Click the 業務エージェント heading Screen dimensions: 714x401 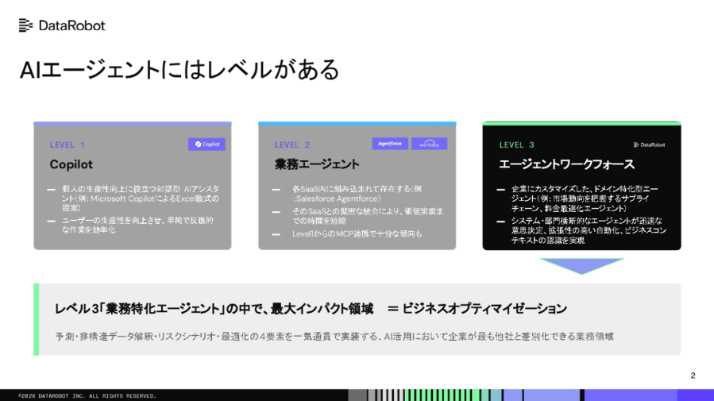coord(317,164)
